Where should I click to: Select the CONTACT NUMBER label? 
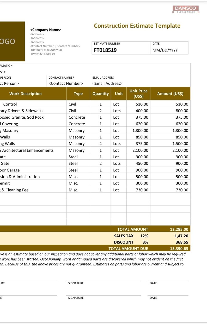coord(61,78)
